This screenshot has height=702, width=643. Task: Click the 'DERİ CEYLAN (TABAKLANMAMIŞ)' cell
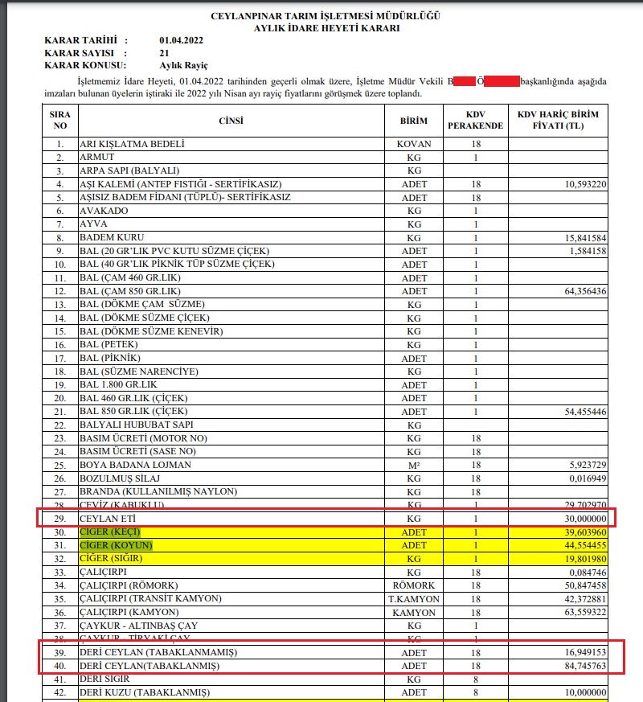tap(158, 651)
